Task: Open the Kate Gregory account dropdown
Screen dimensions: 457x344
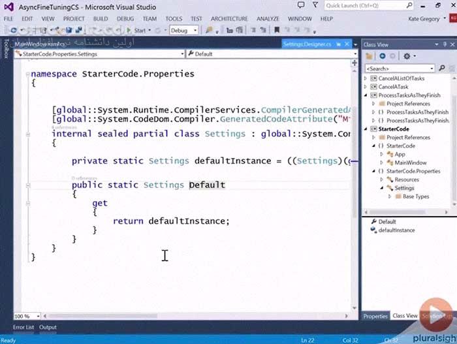Action: 445,18
